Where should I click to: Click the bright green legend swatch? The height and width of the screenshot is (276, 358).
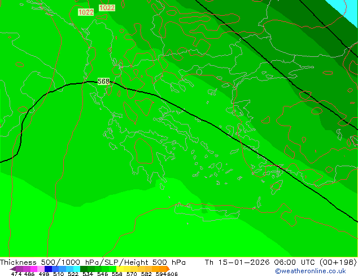(112, 269)
